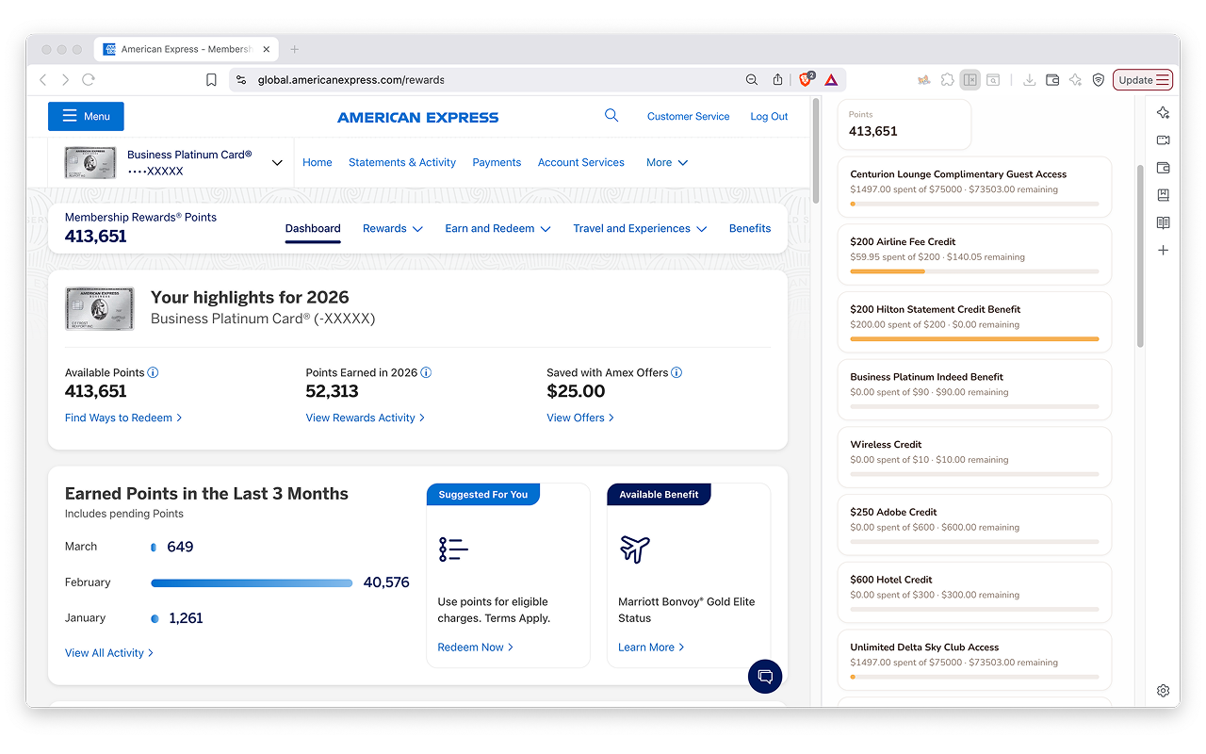Add a sidebar item with plus icon
This screenshot has height=754, width=1206.
[1163, 250]
